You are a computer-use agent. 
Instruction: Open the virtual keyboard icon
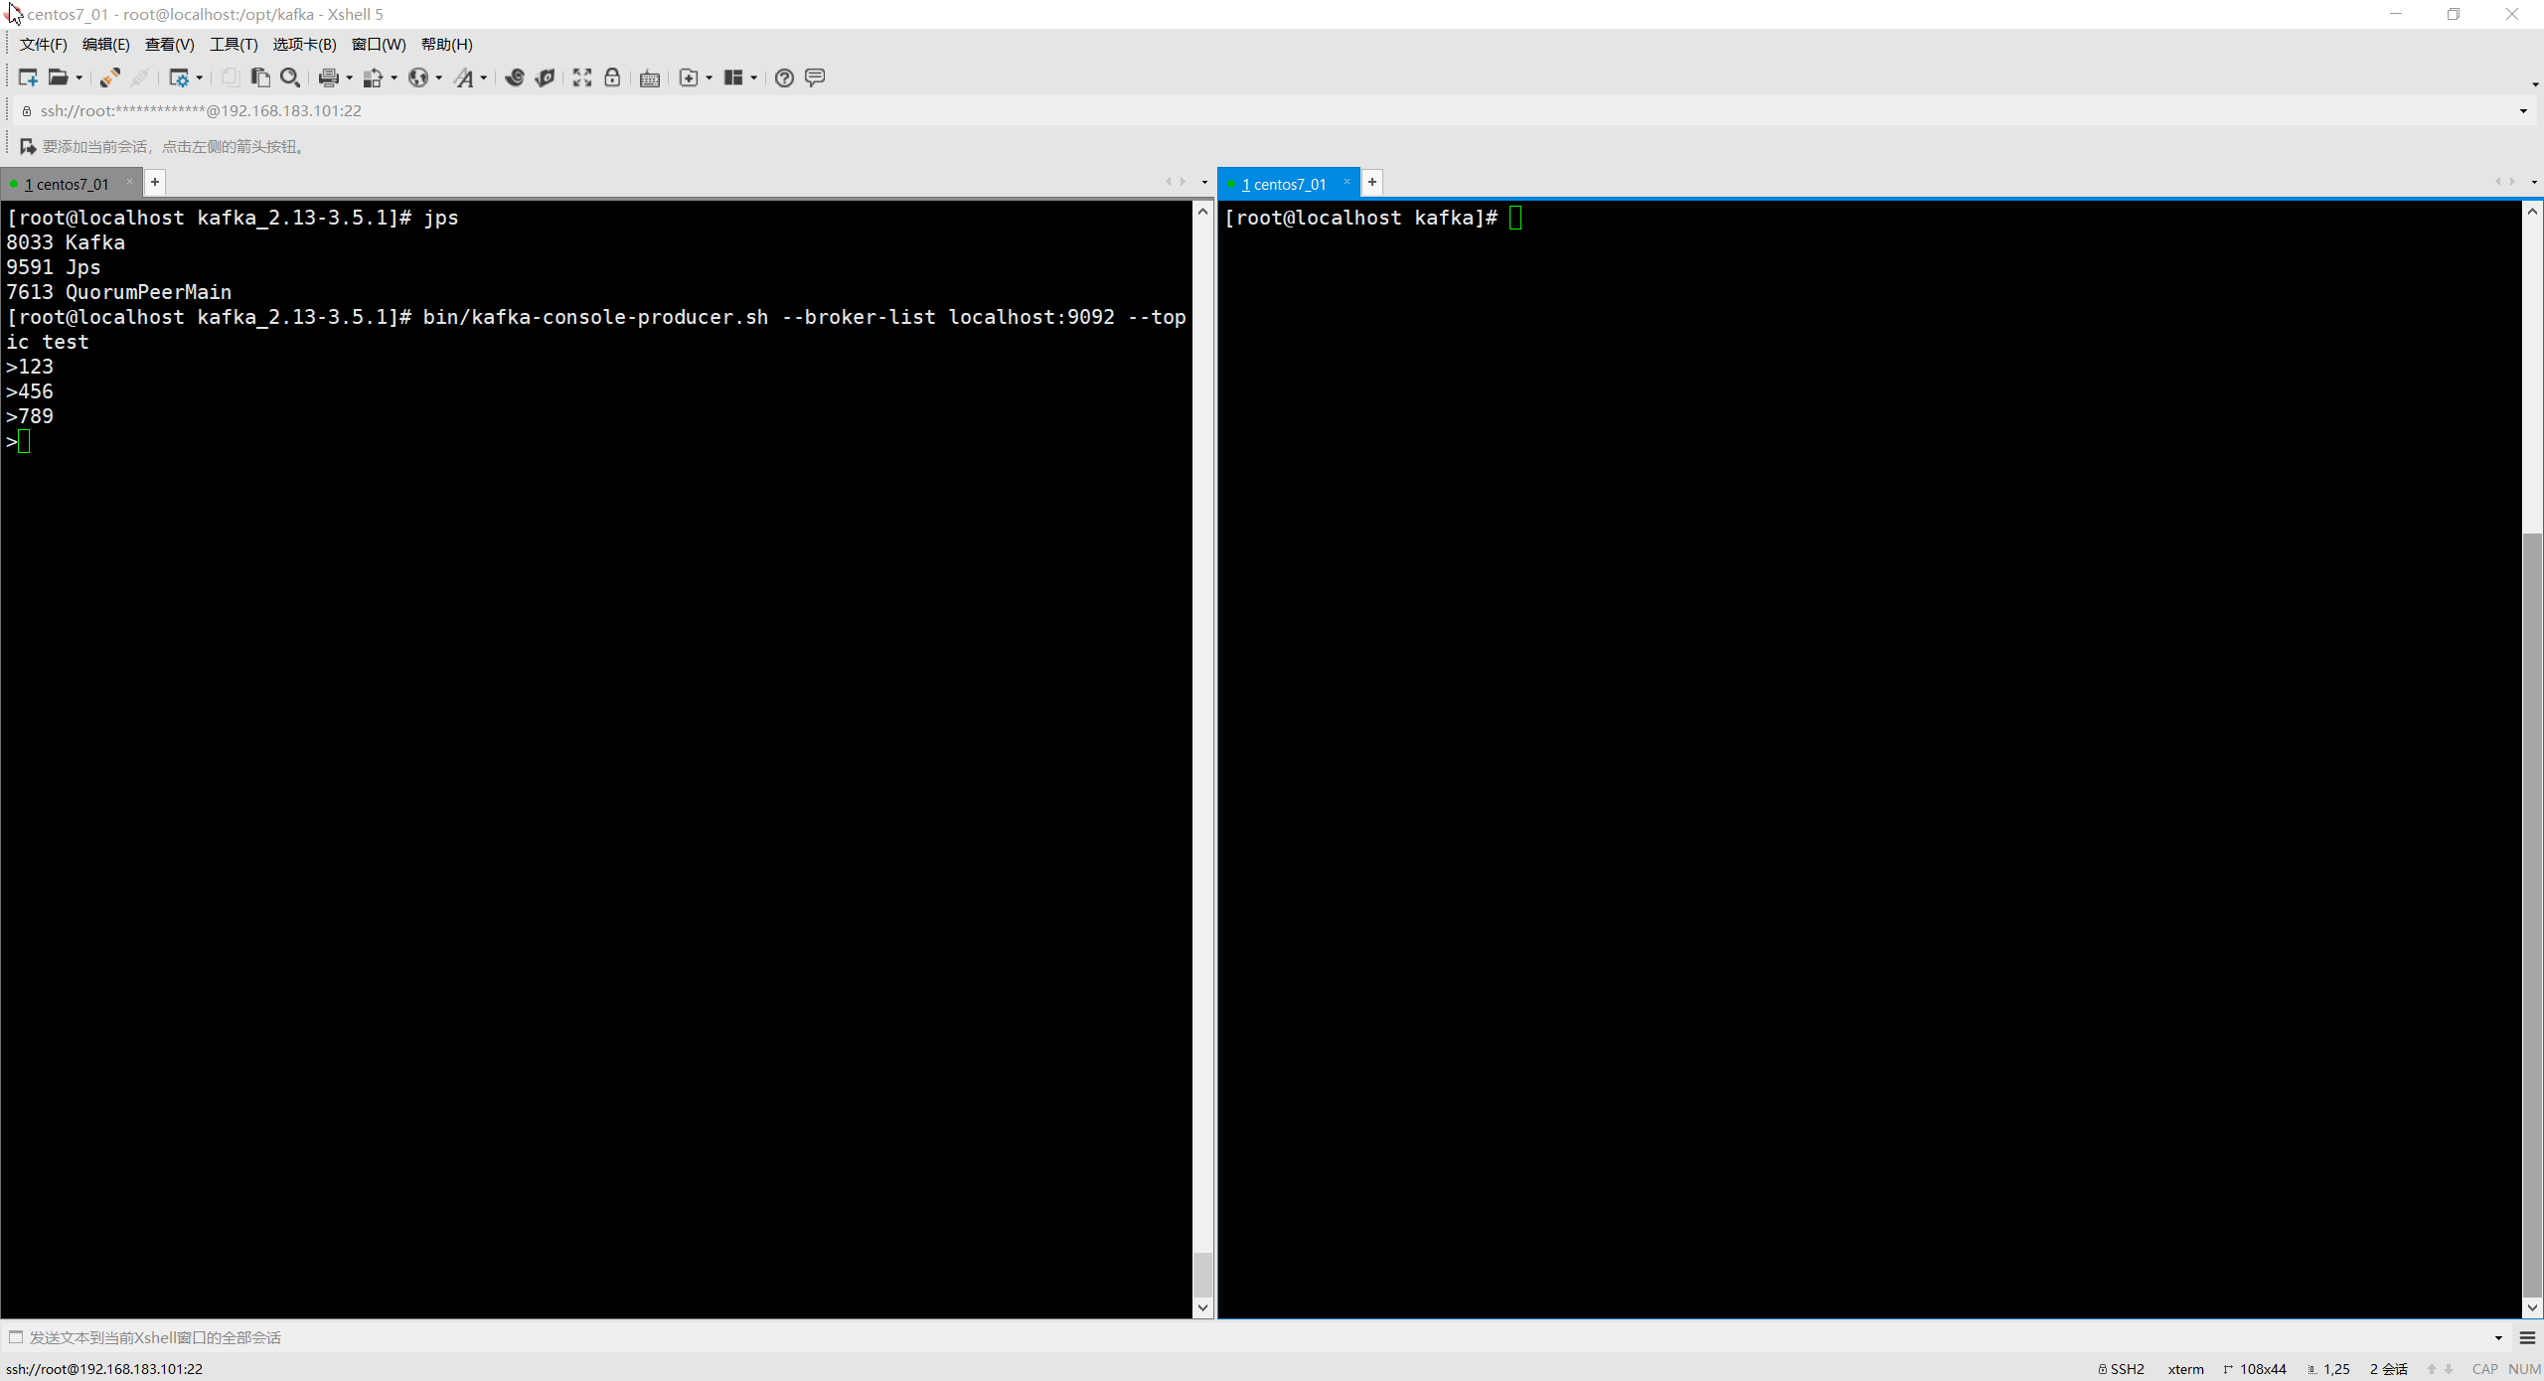click(x=650, y=78)
